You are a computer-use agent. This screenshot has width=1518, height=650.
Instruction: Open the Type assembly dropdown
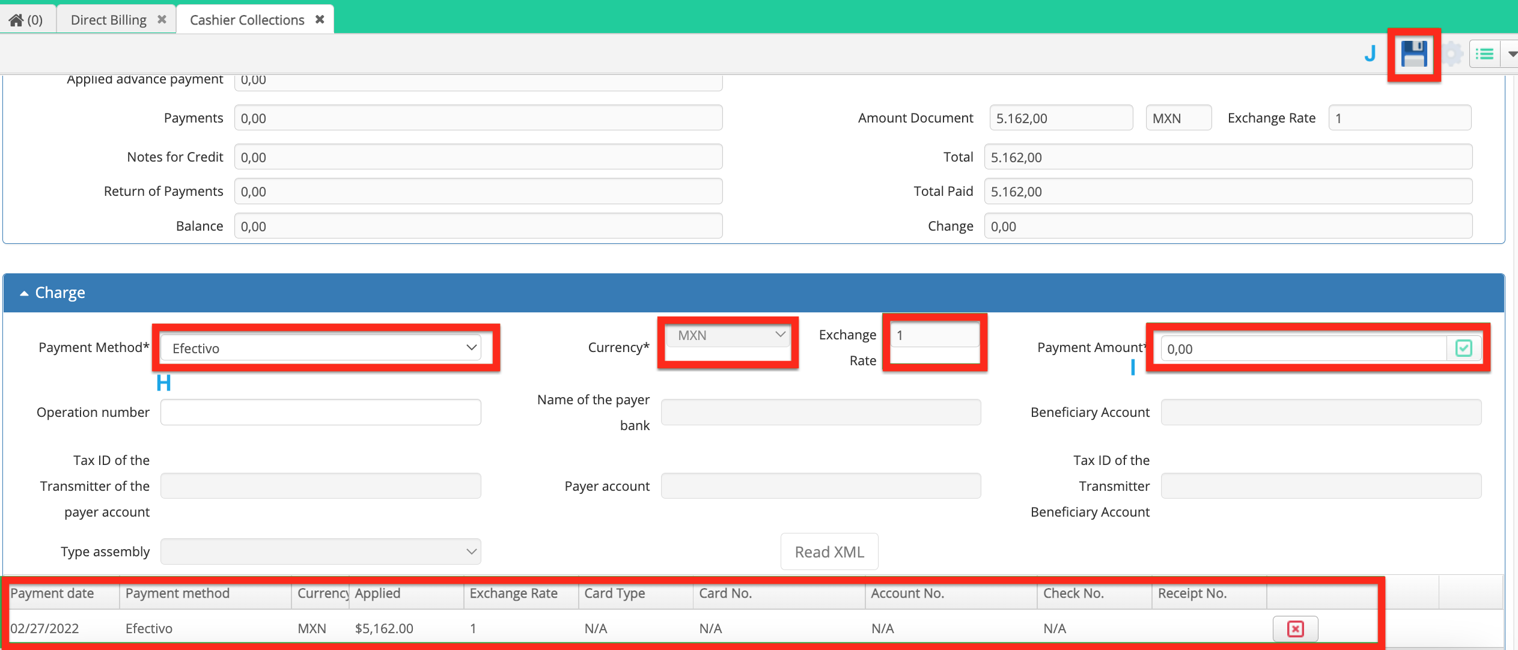point(320,551)
